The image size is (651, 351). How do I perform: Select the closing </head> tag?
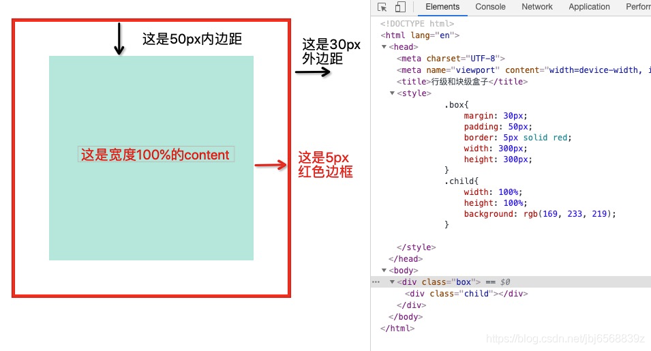click(406, 259)
